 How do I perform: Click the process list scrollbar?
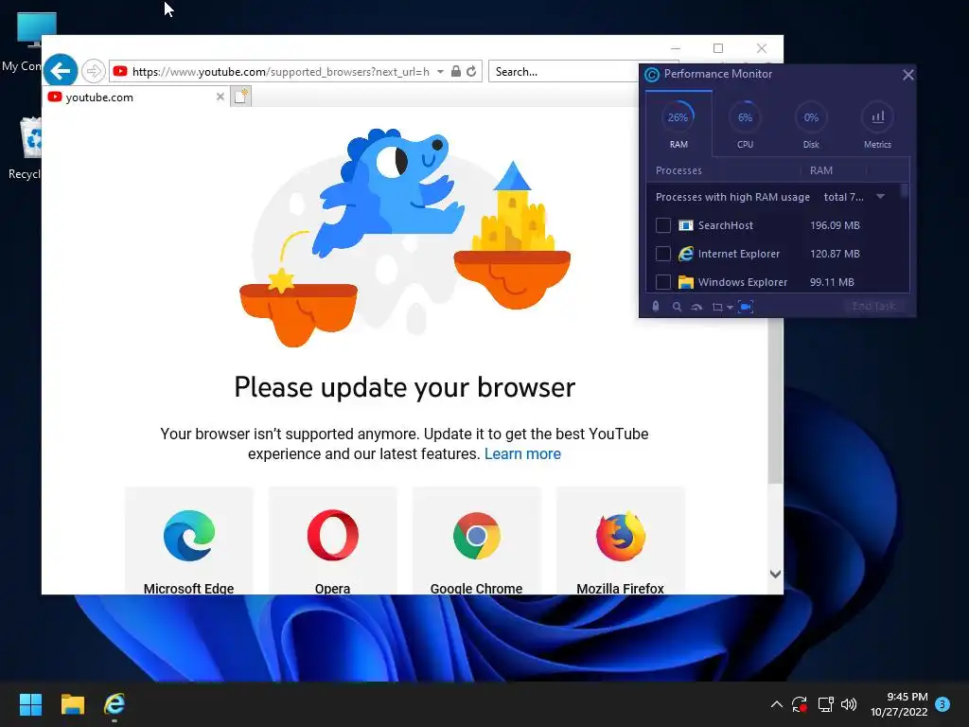[904, 190]
